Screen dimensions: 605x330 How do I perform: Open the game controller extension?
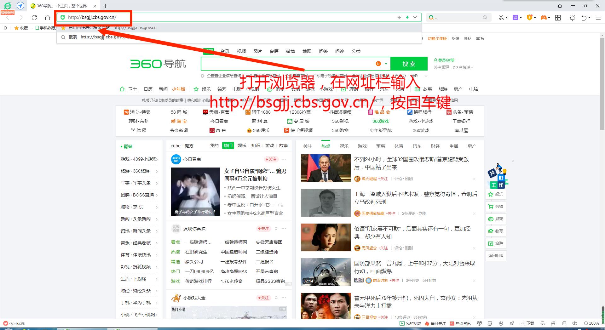coord(544,18)
